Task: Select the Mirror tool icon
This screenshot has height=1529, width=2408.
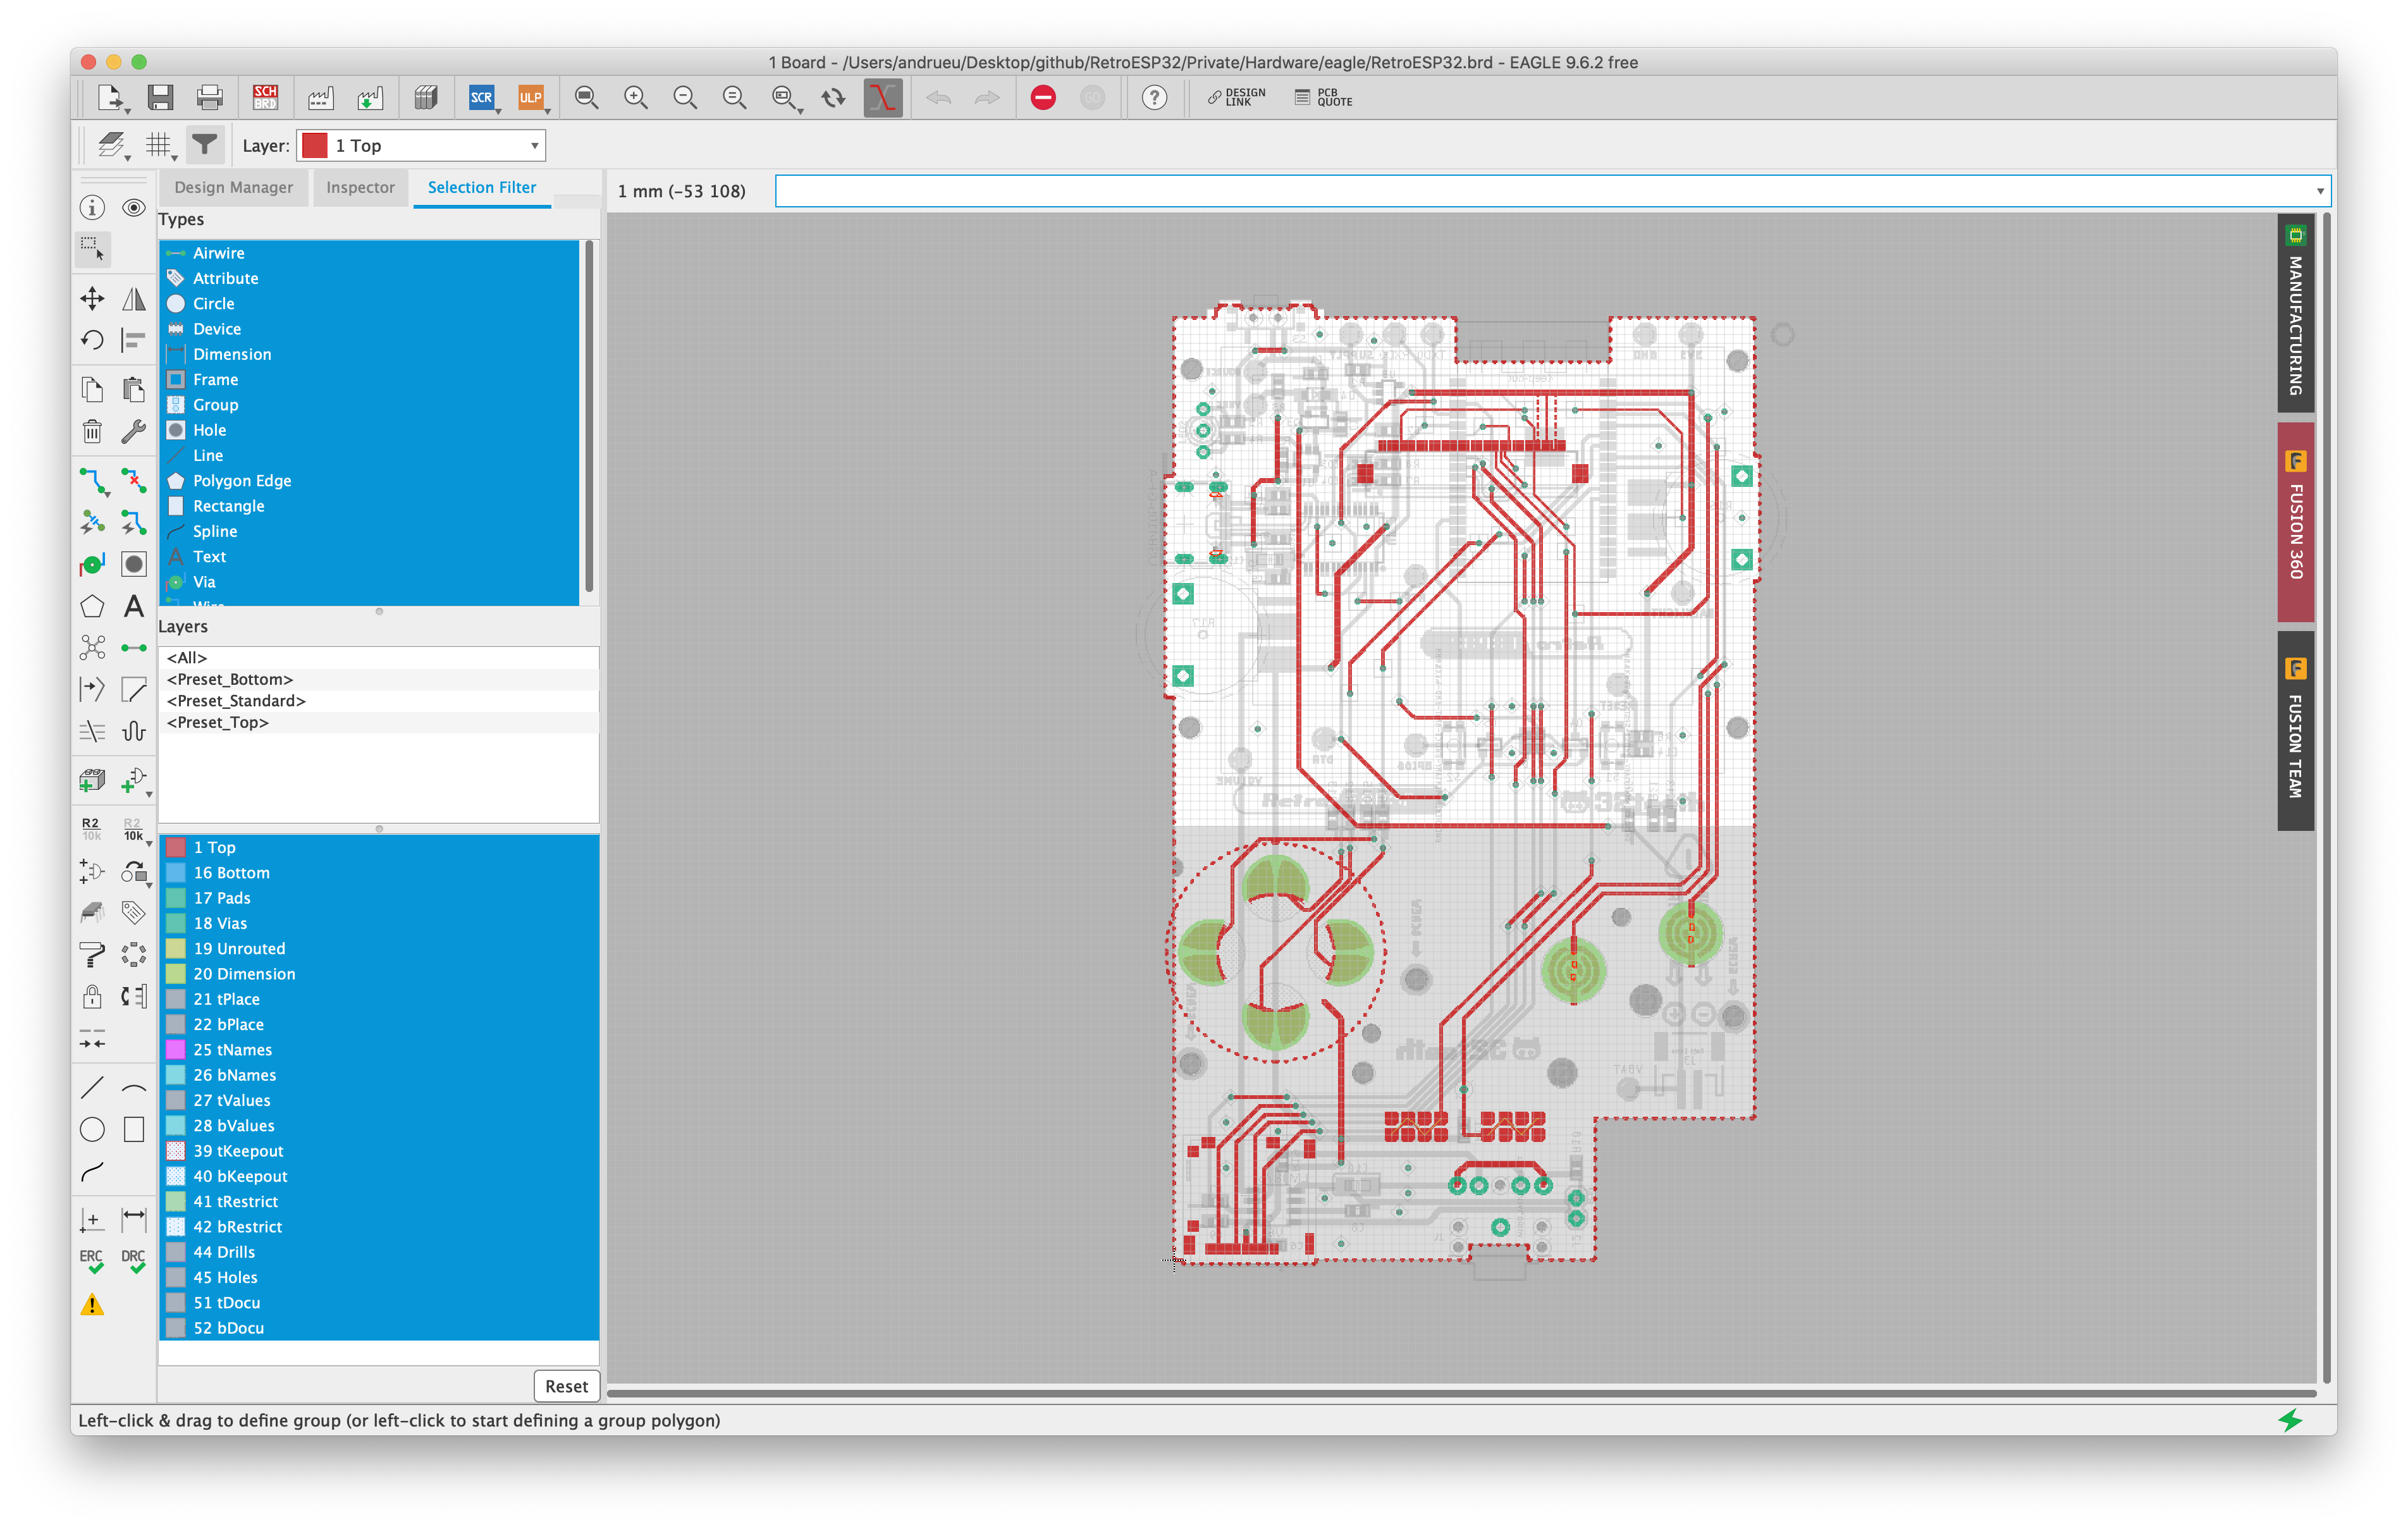Action: (134, 298)
